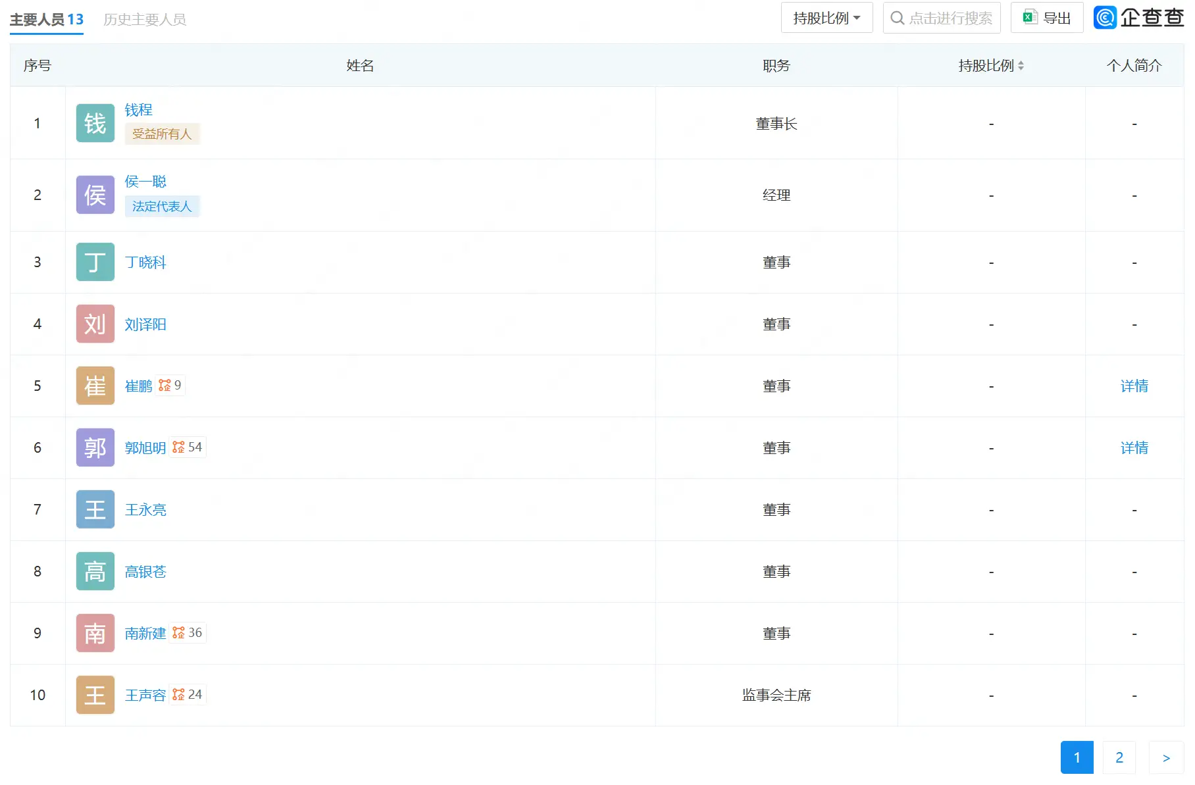Open 详情 for 郭旭明
The height and width of the screenshot is (785, 1195).
click(1134, 448)
